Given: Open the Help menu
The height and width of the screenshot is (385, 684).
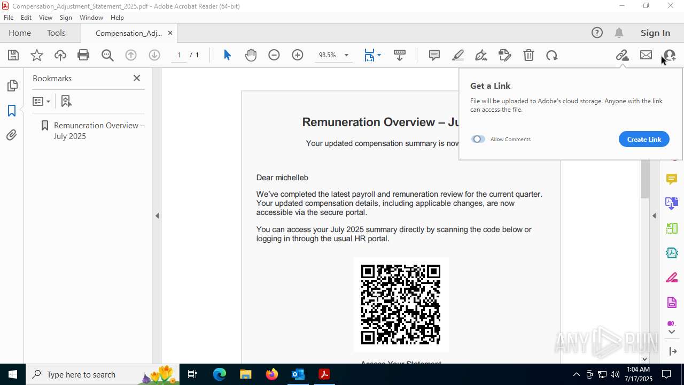Looking at the screenshot, I should 117,17.
